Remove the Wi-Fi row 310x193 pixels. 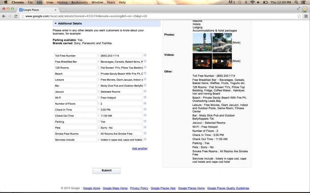point(145,97)
